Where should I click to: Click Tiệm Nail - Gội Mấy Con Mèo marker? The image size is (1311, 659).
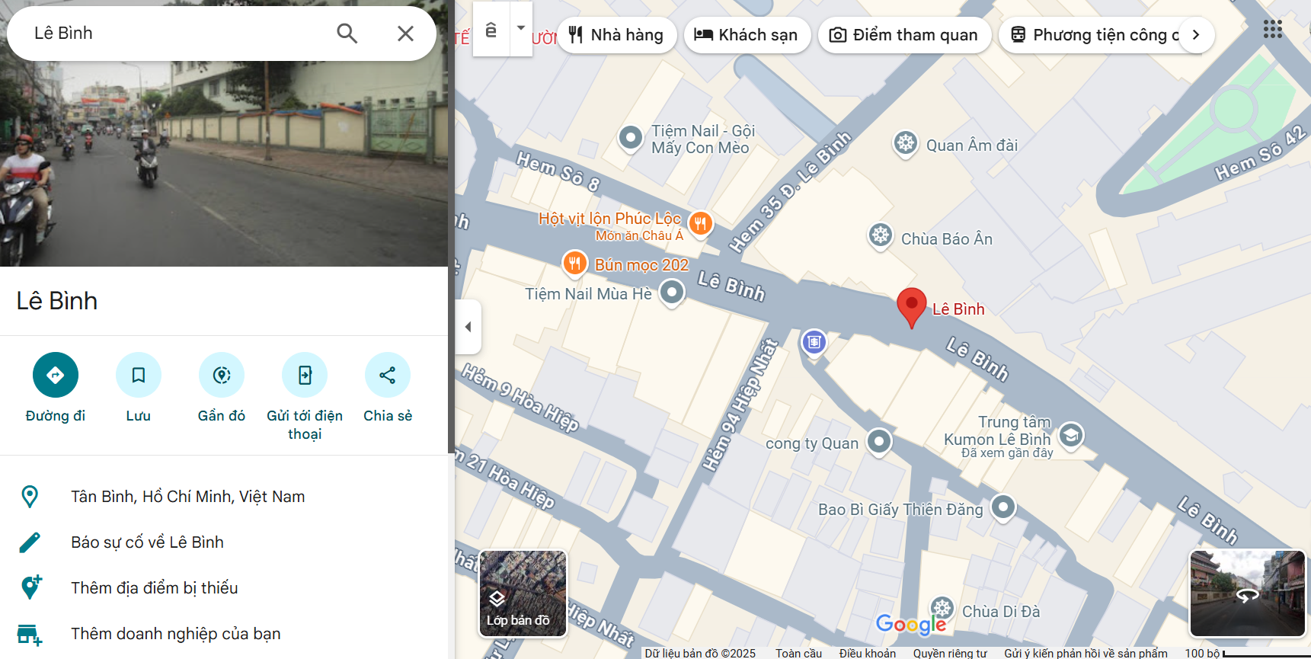point(631,138)
